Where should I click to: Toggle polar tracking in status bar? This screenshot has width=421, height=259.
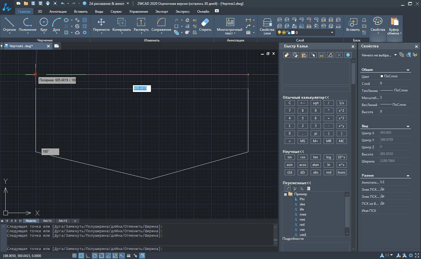(x=95, y=256)
